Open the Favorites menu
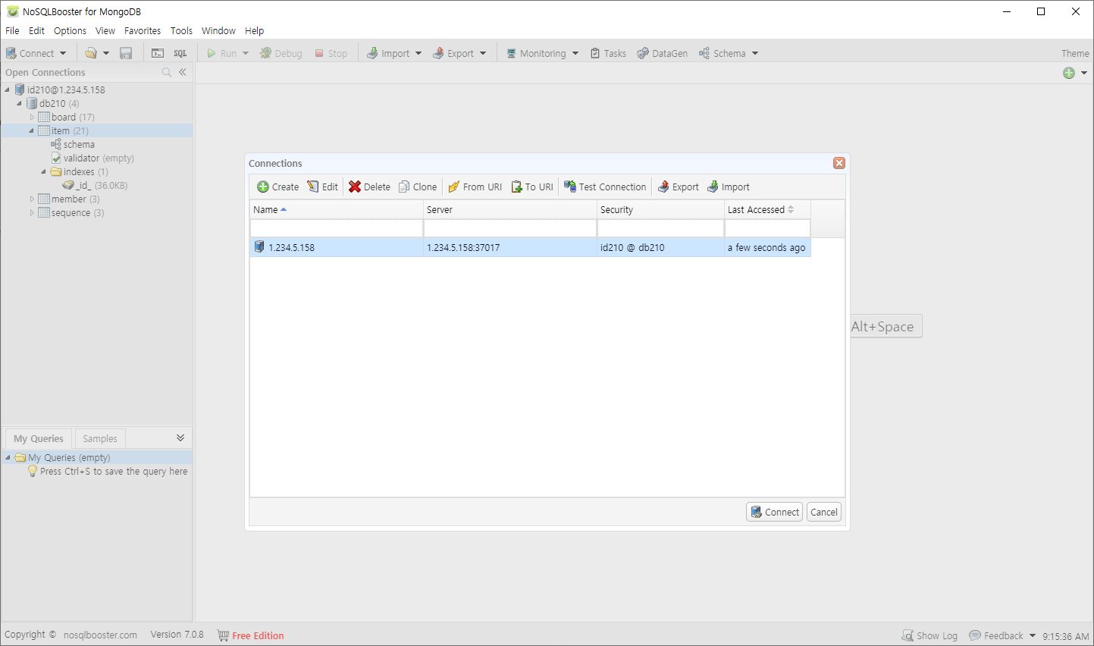 tap(143, 30)
